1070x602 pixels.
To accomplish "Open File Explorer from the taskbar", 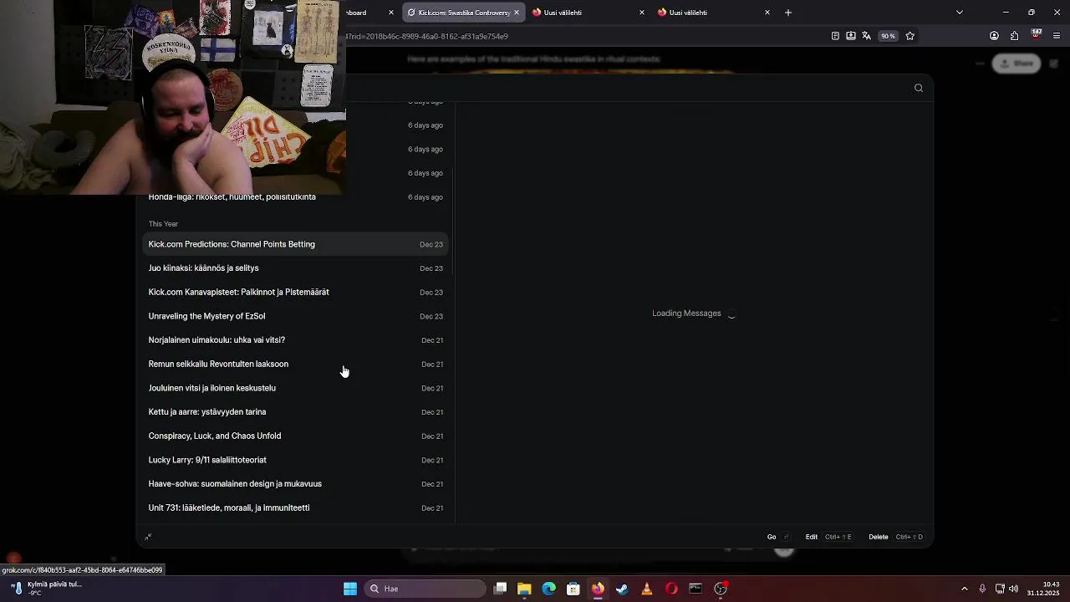I will (x=524, y=589).
